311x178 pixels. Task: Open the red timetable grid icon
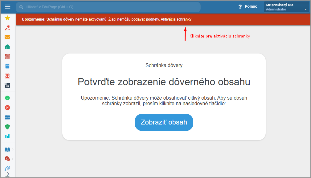[7, 57]
